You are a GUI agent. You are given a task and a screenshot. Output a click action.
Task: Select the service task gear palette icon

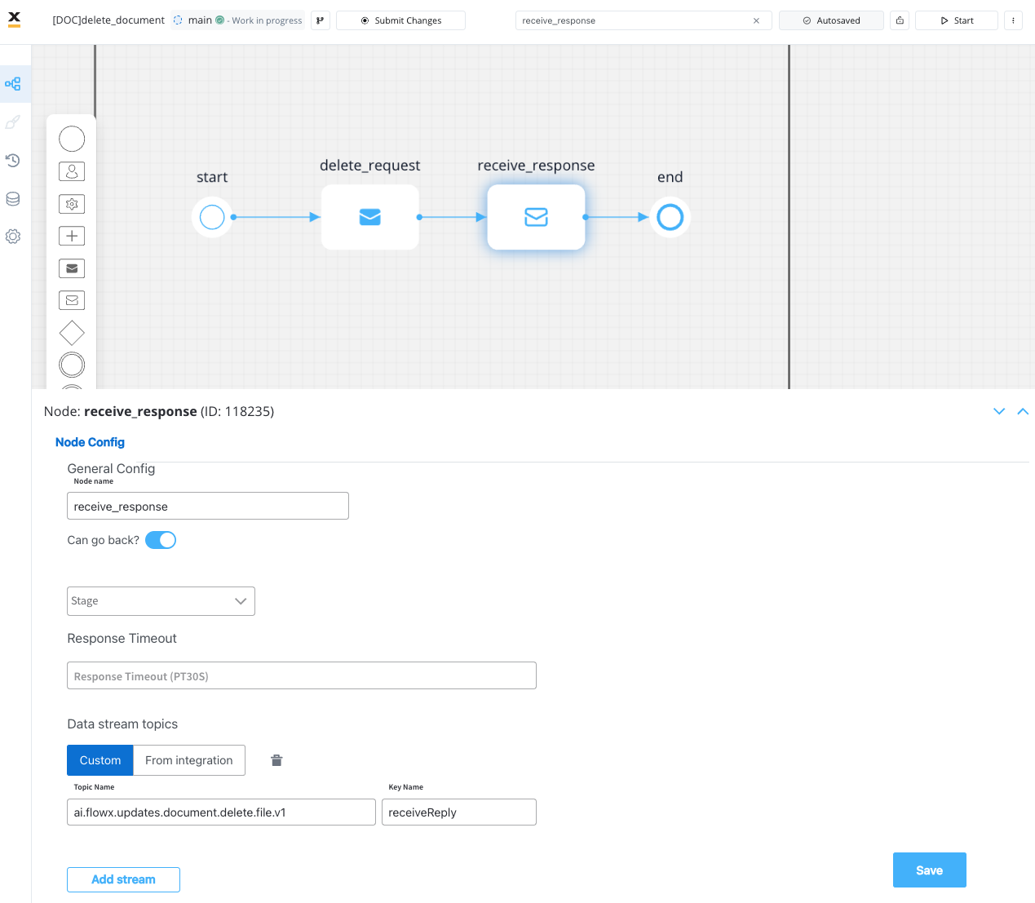72,204
